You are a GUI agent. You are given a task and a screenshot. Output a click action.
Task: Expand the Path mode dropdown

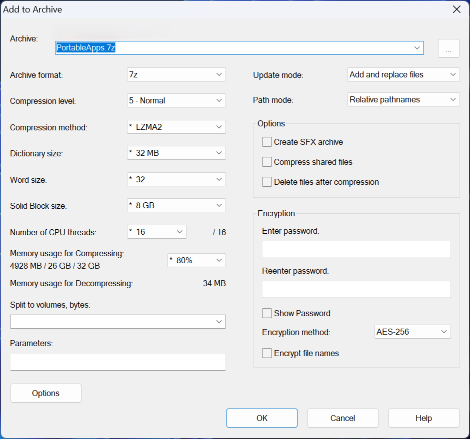pyautogui.click(x=403, y=99)
